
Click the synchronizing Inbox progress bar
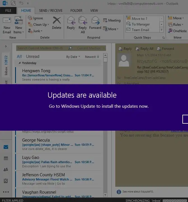point(175,200)
